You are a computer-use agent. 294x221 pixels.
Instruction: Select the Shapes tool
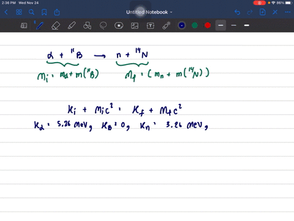tap(87, 26)
